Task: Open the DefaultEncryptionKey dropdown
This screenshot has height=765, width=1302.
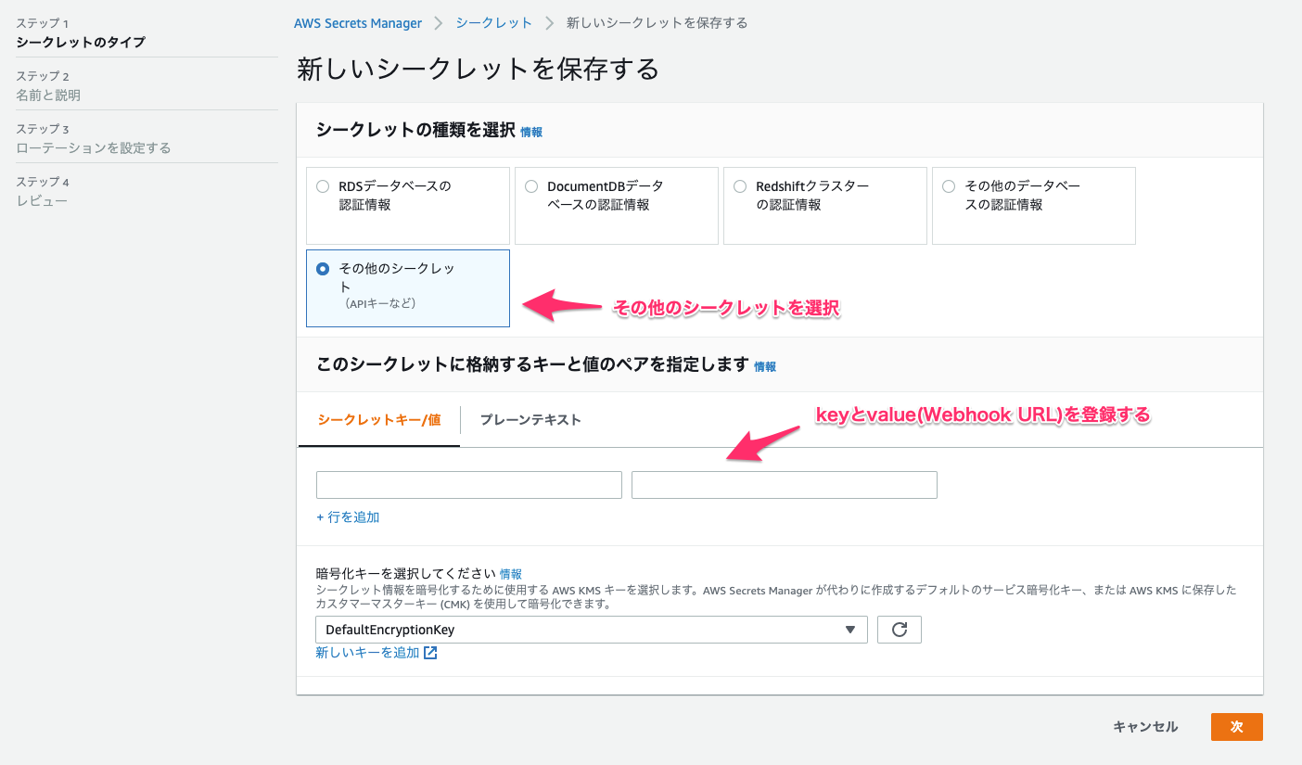Action: point(592,630)
